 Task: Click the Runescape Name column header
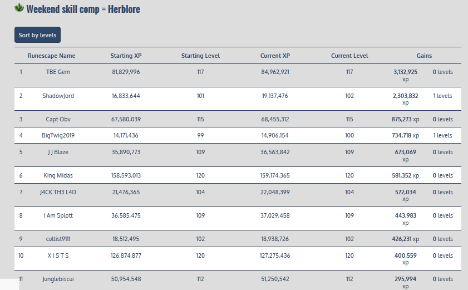51,56
